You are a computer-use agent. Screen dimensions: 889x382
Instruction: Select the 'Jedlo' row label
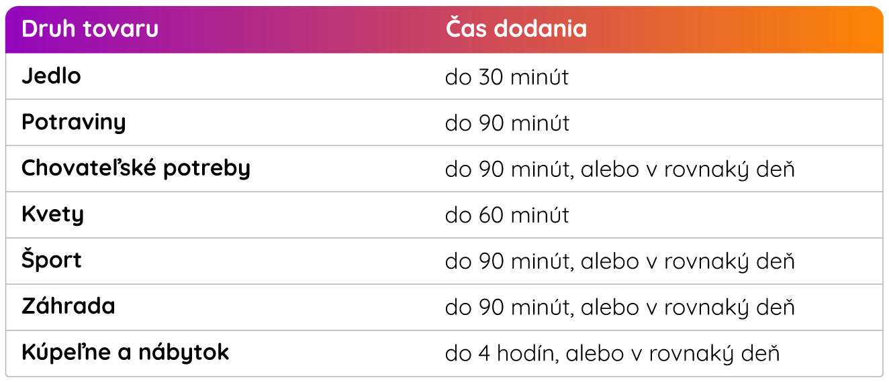pyautogui.click(x=51, y=76)
